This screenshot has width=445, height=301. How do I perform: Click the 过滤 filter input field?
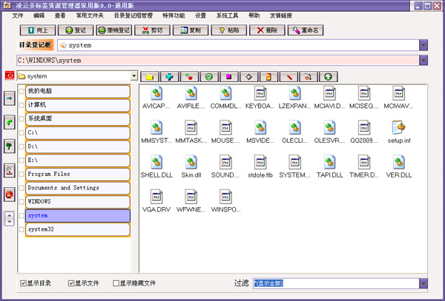(336, 283)
